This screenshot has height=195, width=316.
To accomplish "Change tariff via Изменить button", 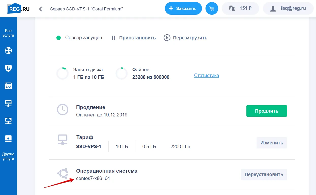I will coord(272,143).
